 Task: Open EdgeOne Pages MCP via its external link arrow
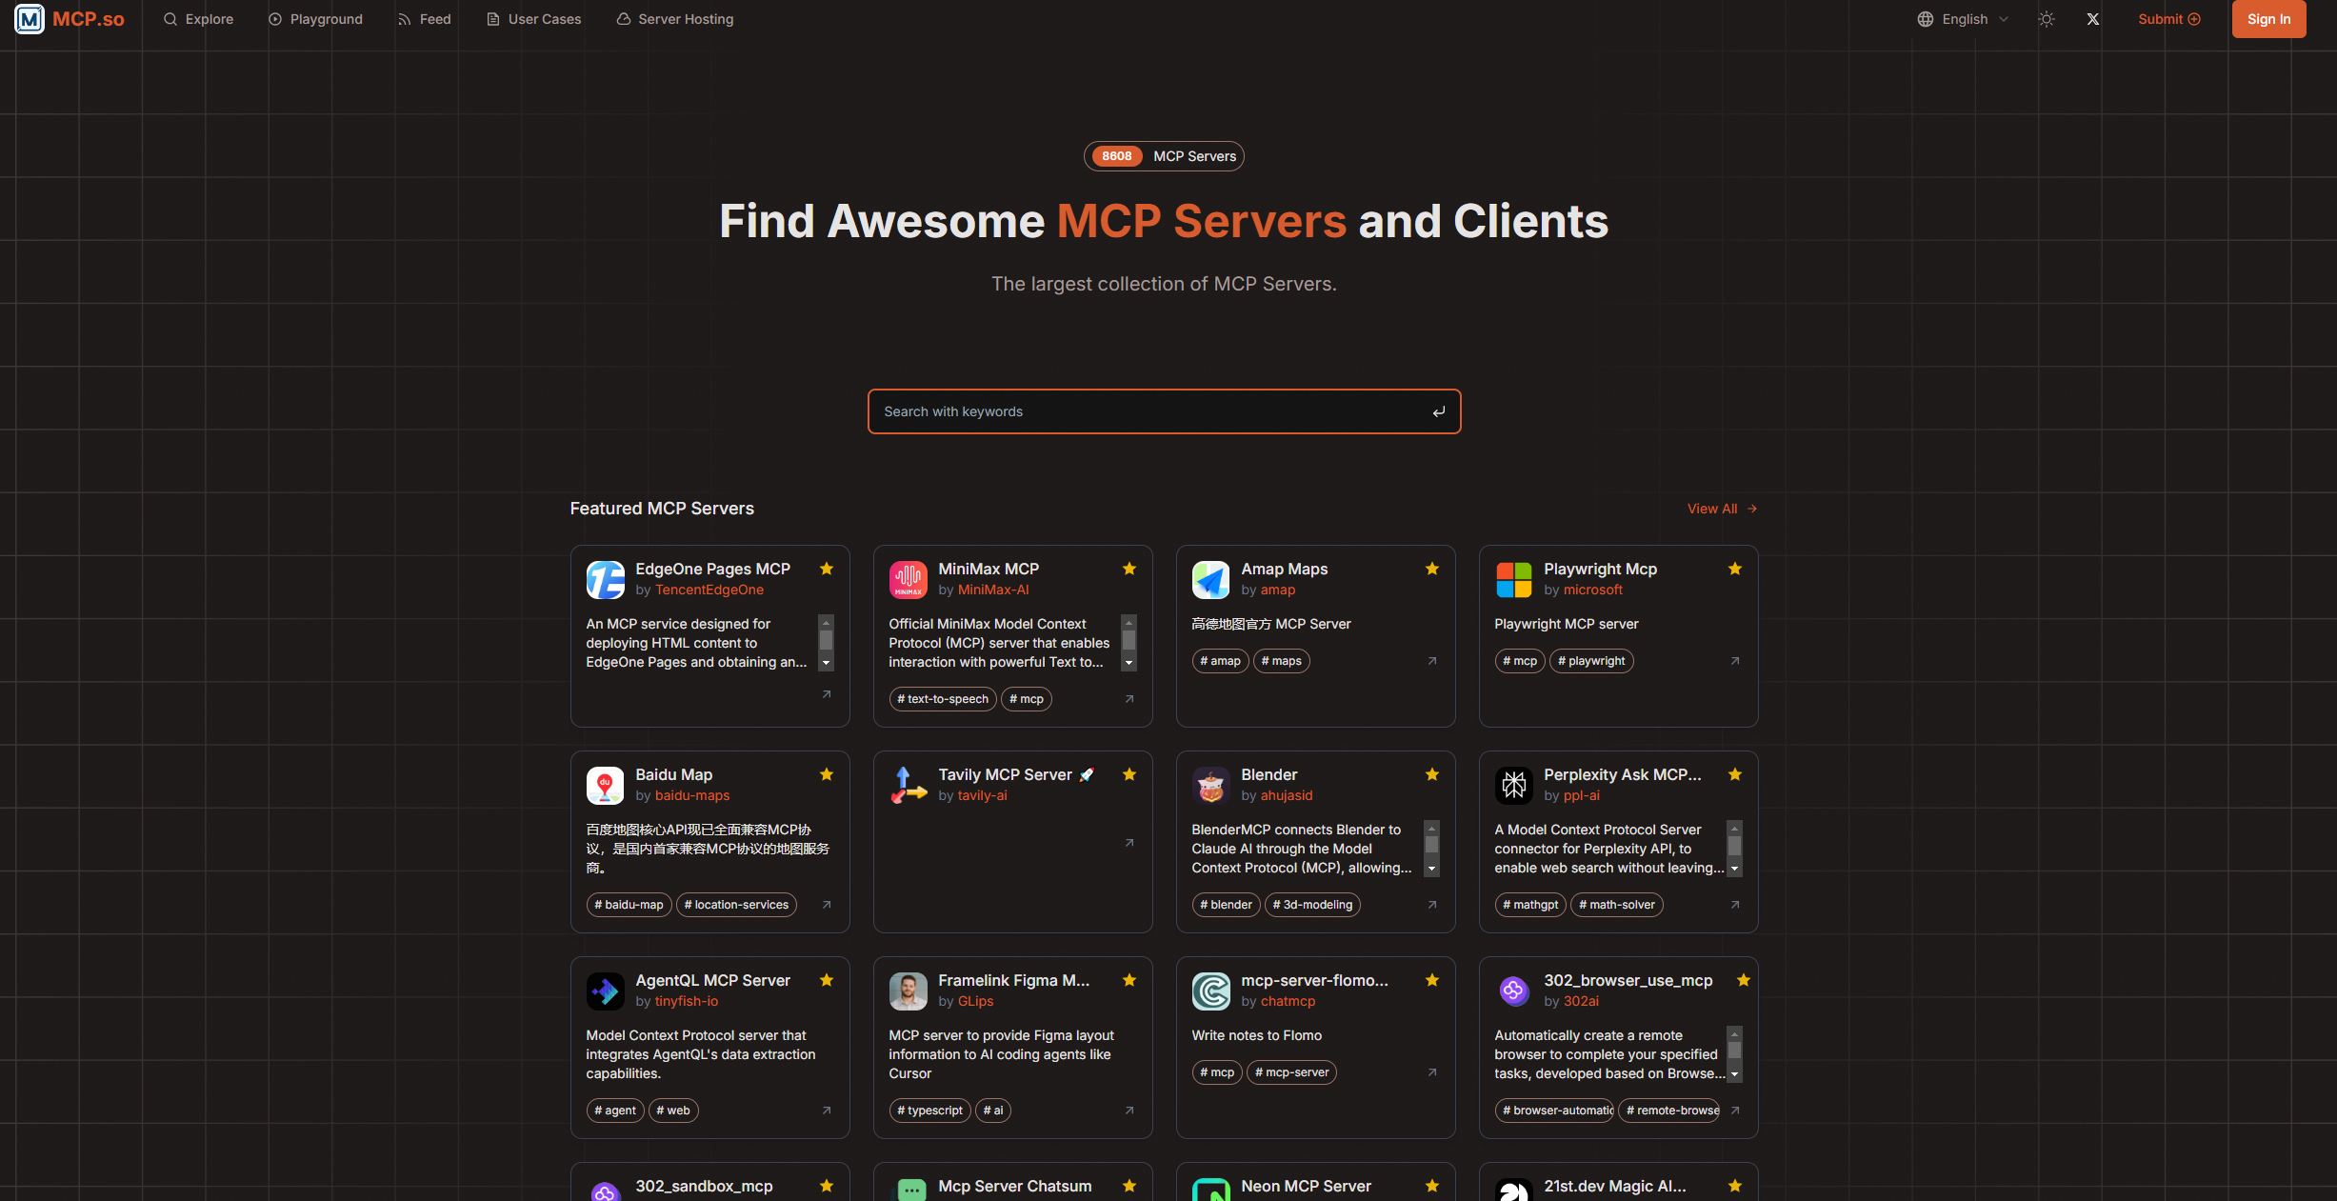(826, 695)
